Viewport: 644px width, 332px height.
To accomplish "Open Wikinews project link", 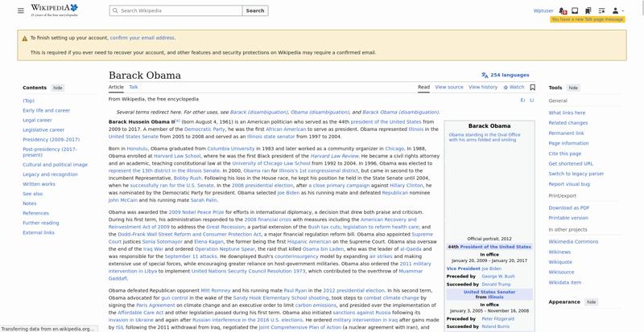I will (x=559, y=252).
